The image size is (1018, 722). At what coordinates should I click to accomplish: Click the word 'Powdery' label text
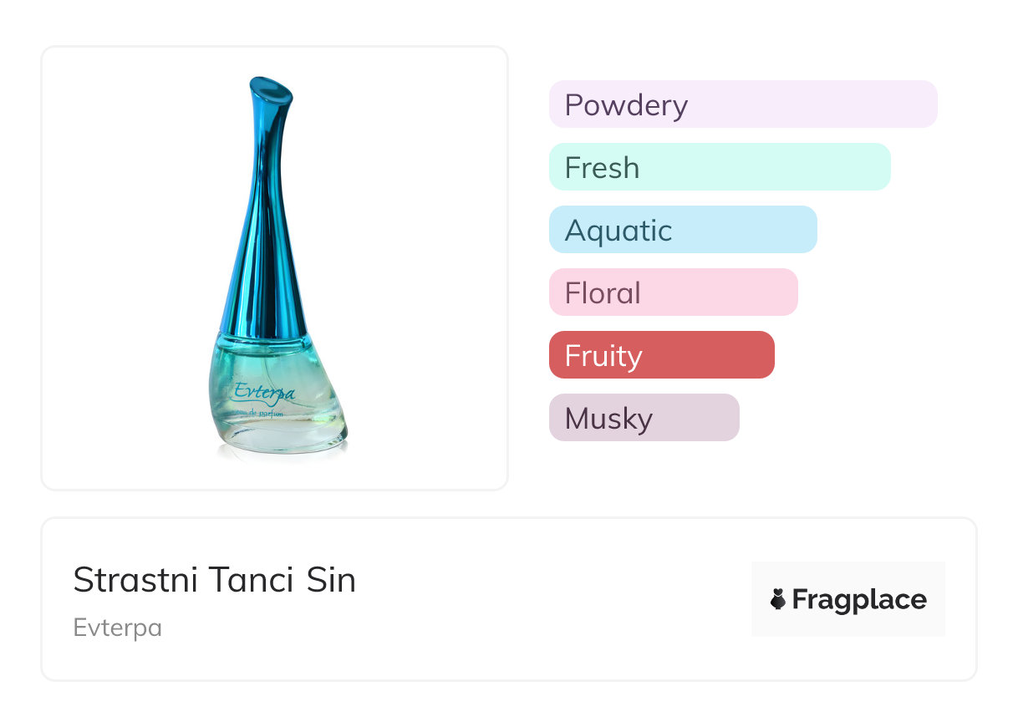click(x=626, y=105)
